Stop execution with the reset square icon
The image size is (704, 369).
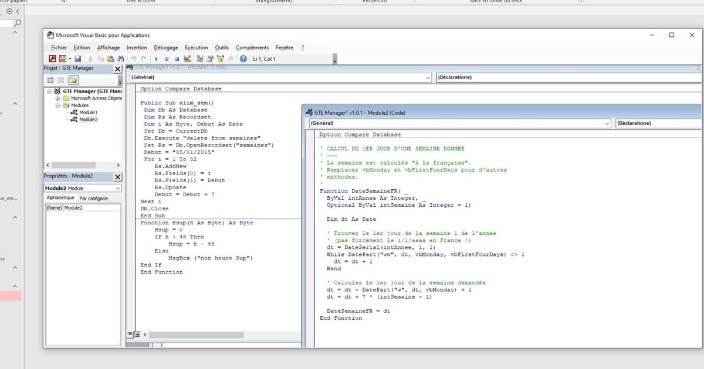[177, 59]
